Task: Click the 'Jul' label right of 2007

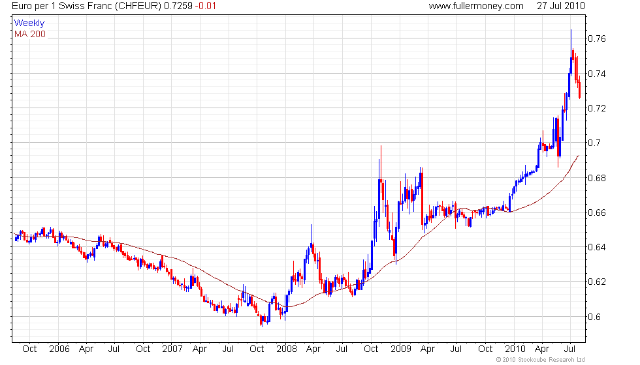Action: click(x=228, y=349)
